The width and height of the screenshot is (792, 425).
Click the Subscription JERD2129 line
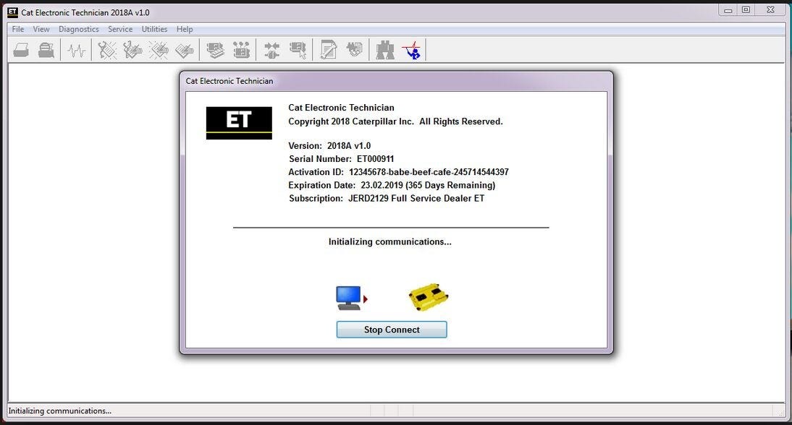point(387,198)
